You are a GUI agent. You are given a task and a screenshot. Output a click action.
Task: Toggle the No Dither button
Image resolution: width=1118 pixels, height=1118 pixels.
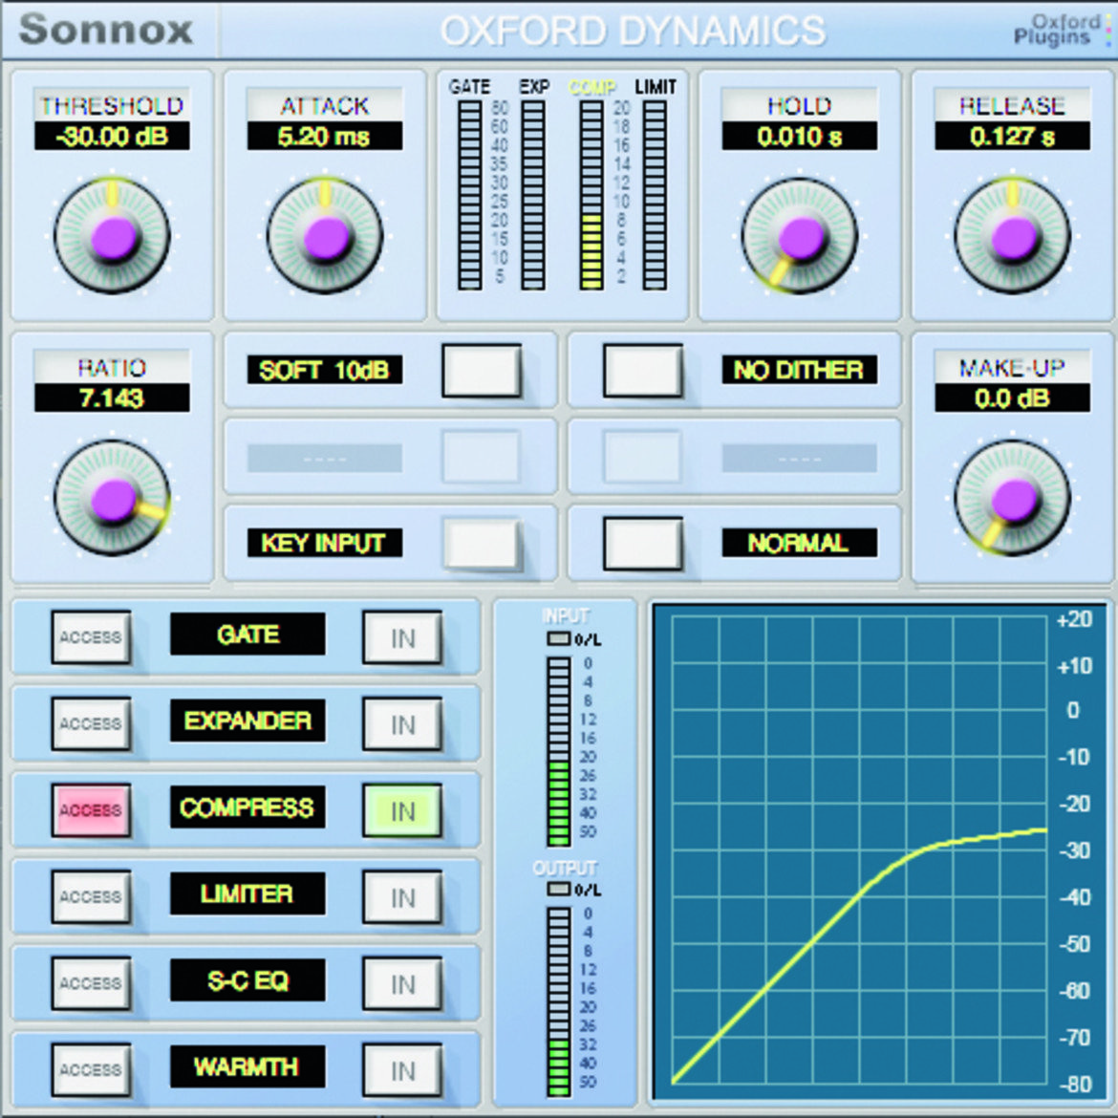(642, 370)
